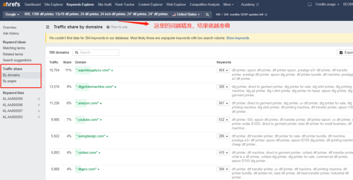Expand the 561 keywords dropdown

coord(223,103)
